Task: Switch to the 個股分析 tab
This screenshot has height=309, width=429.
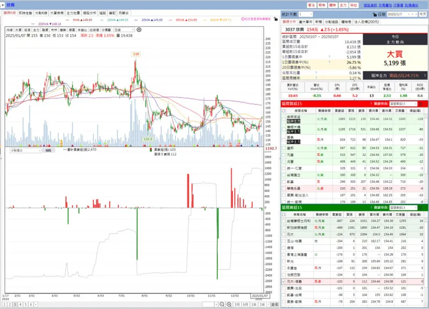Action: (89, 13)
